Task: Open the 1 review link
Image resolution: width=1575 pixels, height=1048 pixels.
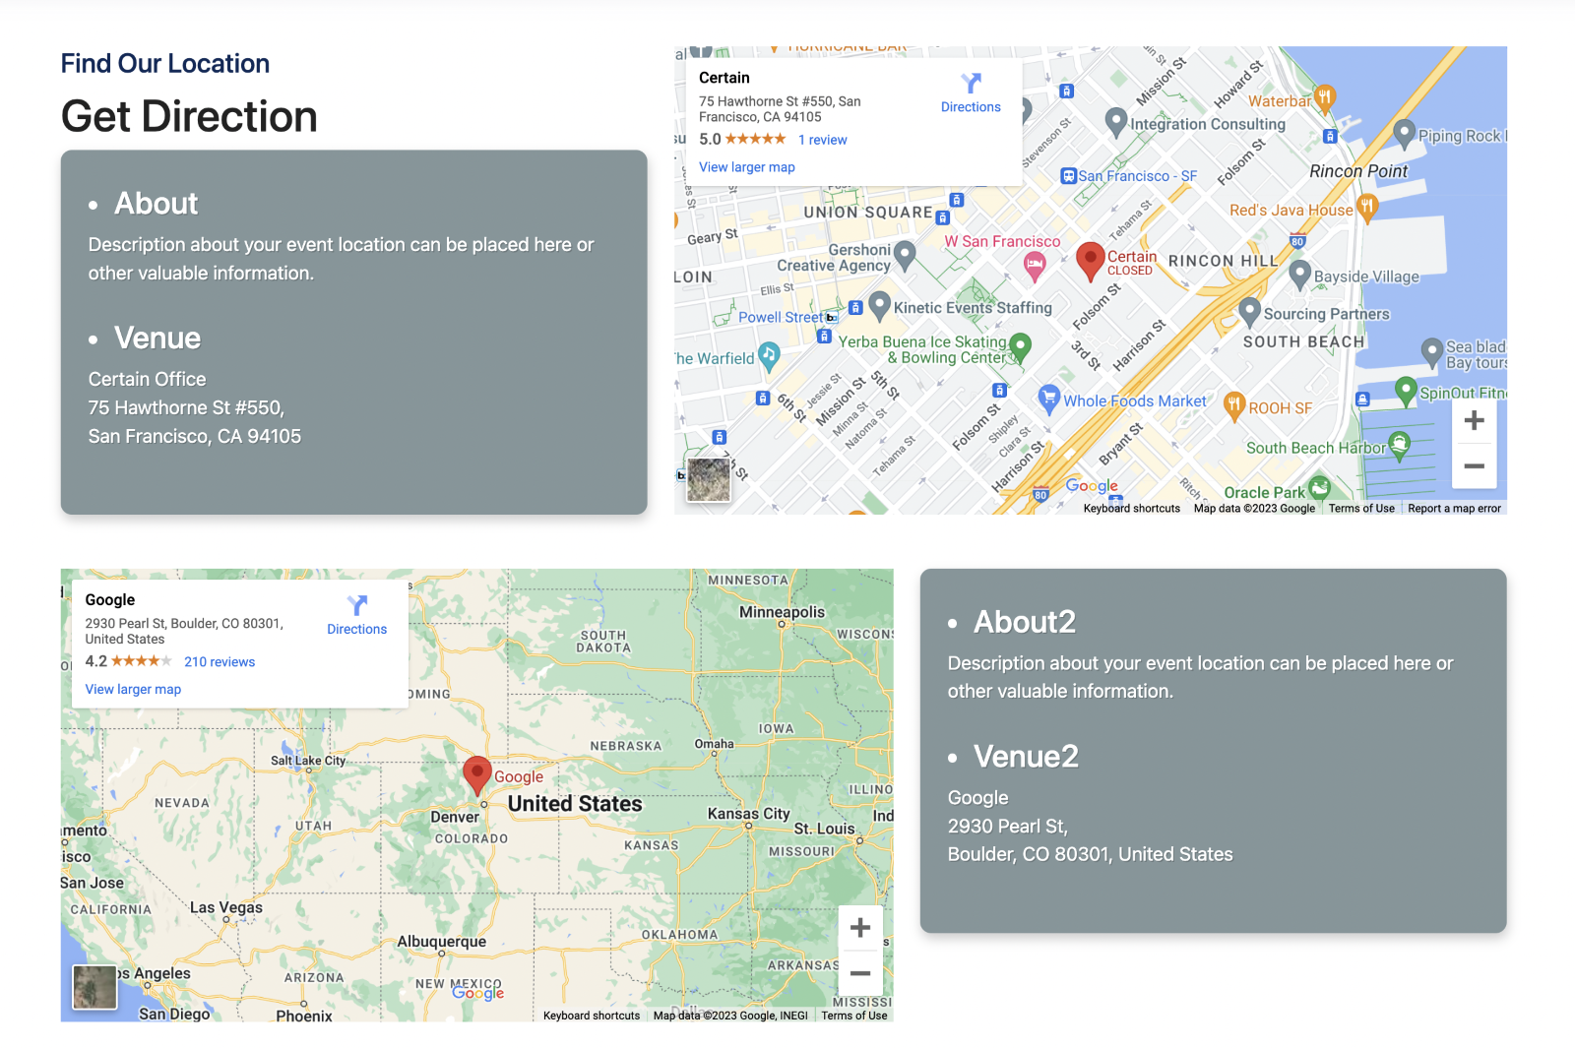Action: coord(823,140)
